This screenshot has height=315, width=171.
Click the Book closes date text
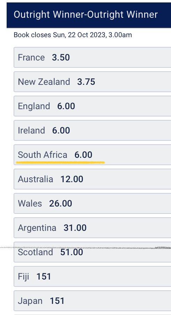[x=73, y=35]
